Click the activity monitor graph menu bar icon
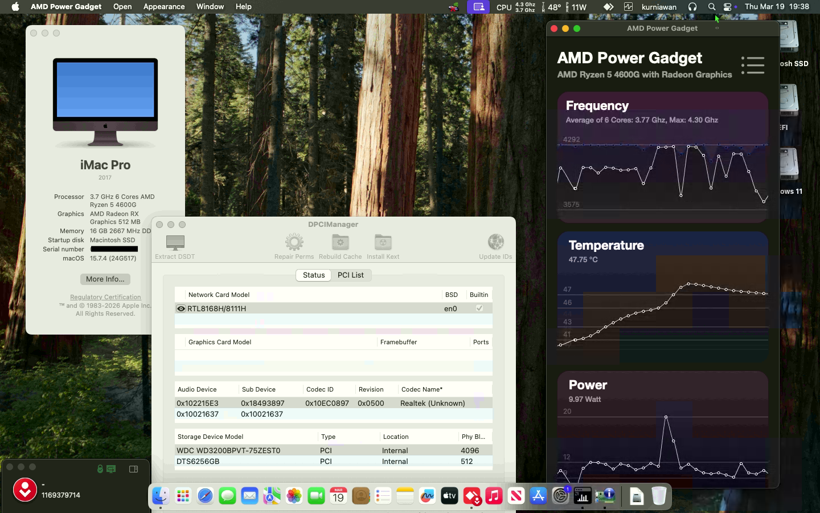The width and height of the screenshot is (820, 513). [628, 7]
